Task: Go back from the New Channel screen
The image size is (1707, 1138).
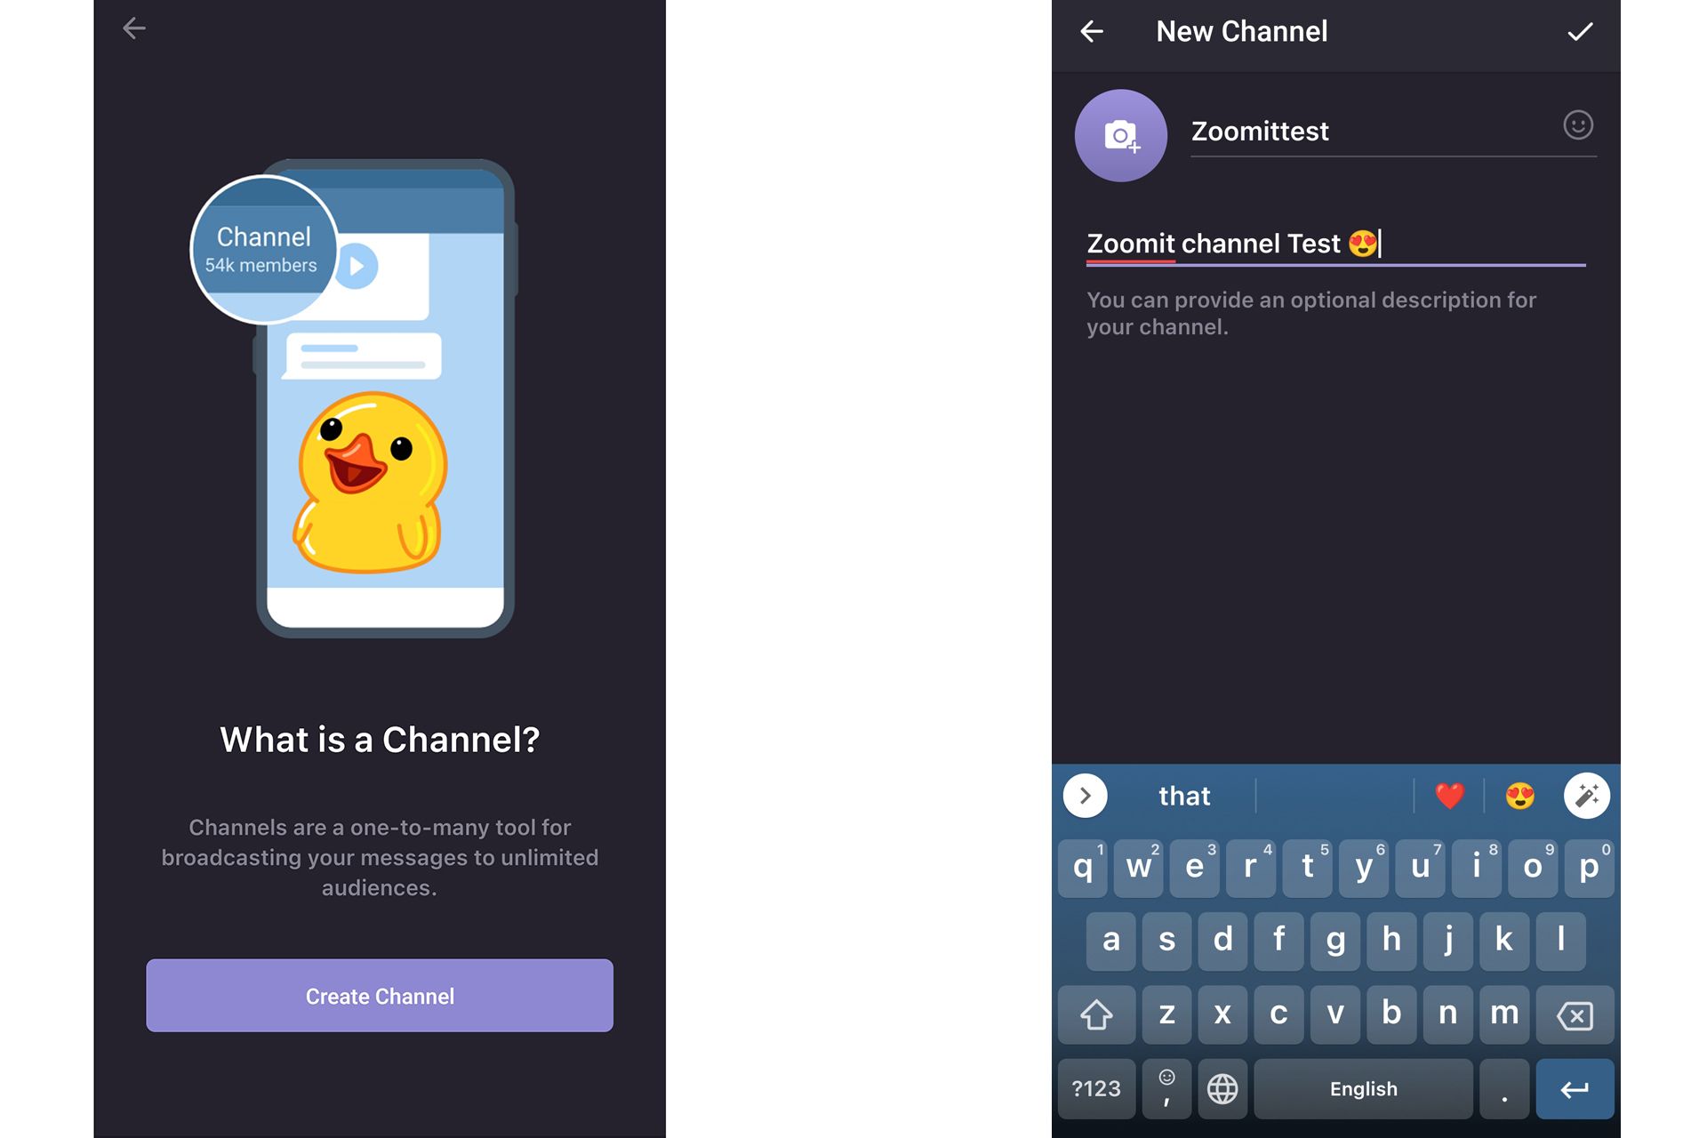Action: [1092, 32]
